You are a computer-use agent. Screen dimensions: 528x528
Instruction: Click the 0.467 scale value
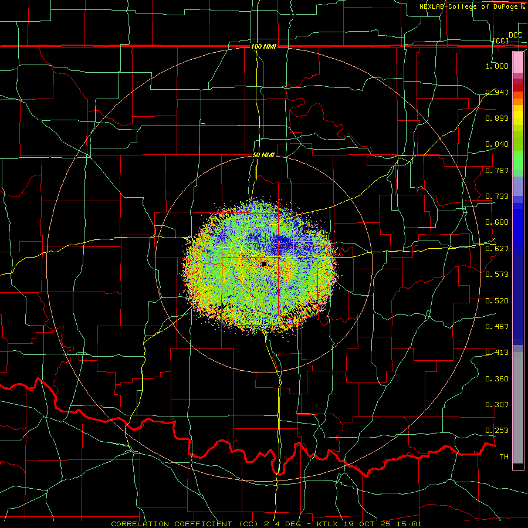(x=497, y=326)
